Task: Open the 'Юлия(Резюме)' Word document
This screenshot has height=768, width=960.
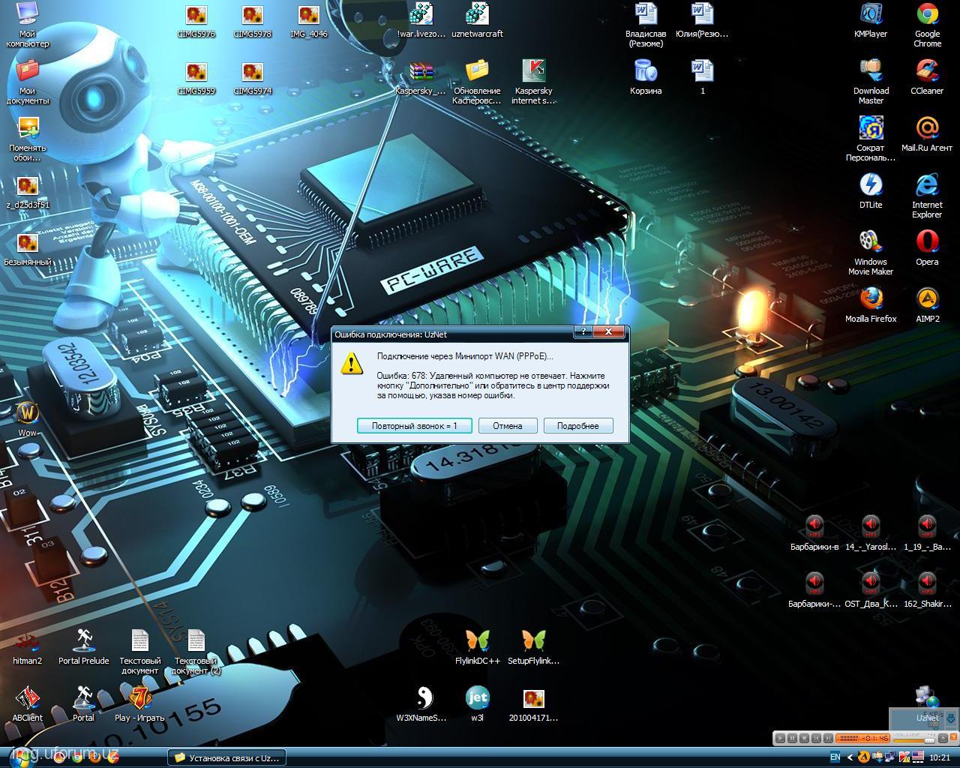Action: point(703,21)
